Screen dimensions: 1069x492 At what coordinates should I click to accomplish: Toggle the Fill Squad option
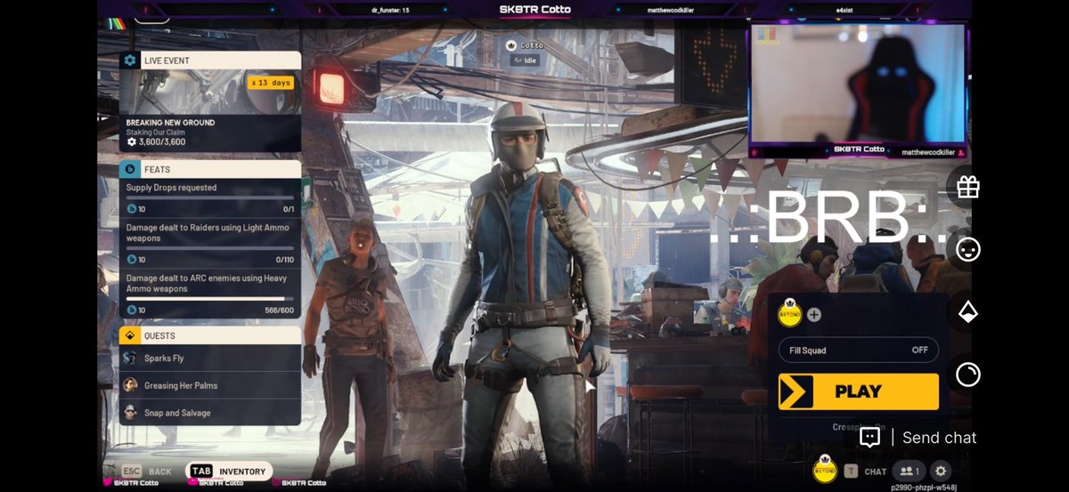pos(858,351)
